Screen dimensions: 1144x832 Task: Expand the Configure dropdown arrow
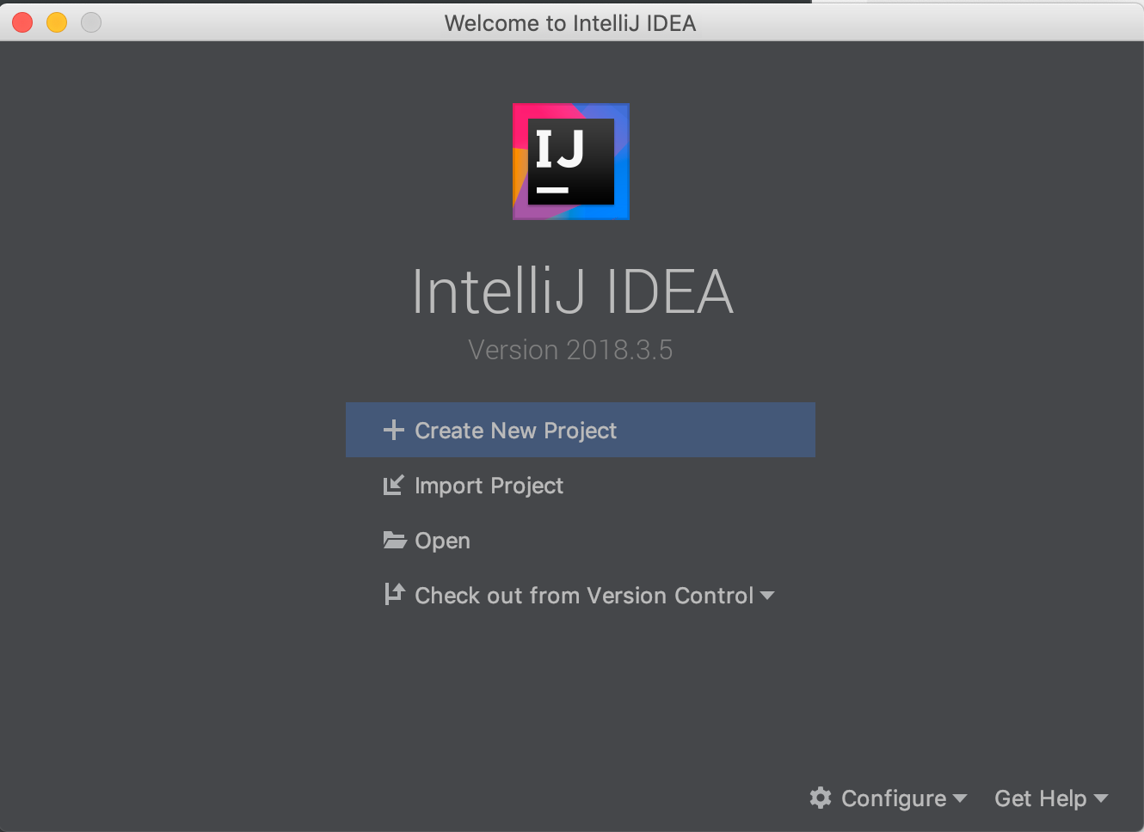[x=960, y=798]
